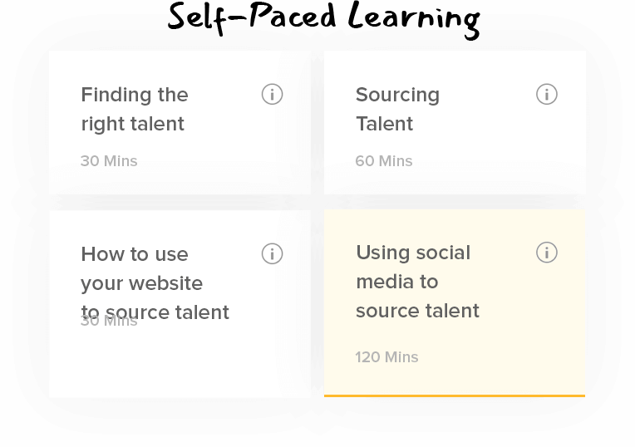
Task: Click the 120 Mins duration label
Action: 386,357
